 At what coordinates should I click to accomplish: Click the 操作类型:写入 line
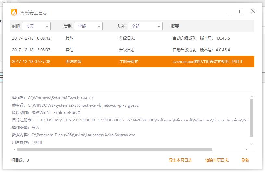tap(25, 128)
